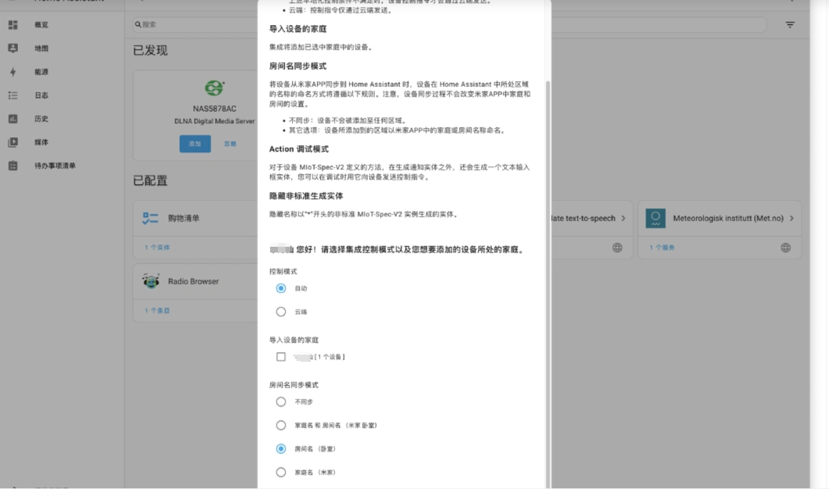Click the Action 调试模式 heading
Screen dimensions: 829x489
click(x=299, y=149)
